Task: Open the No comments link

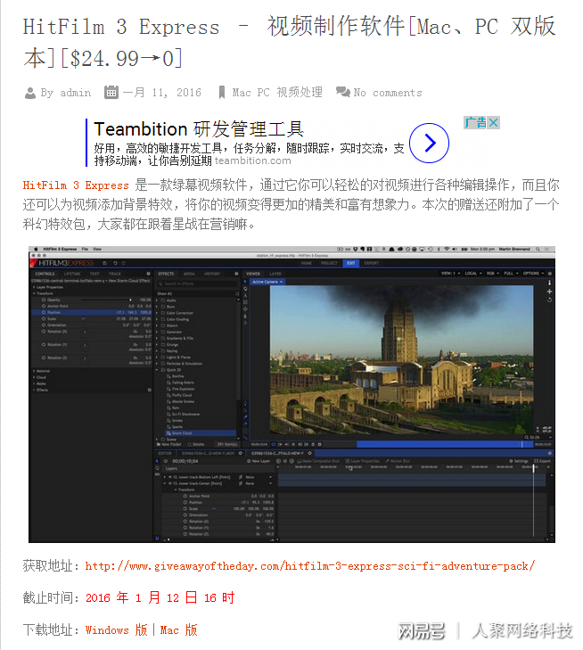Action: [388, 93]
